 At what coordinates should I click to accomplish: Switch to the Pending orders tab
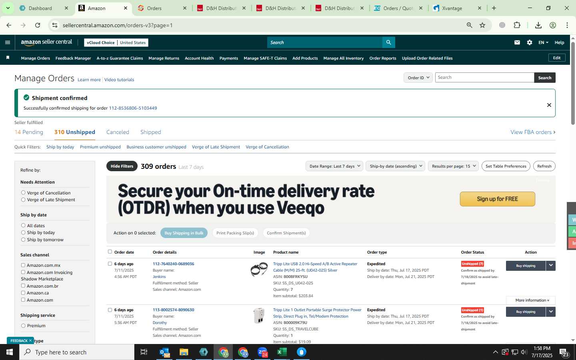point(29,132)
